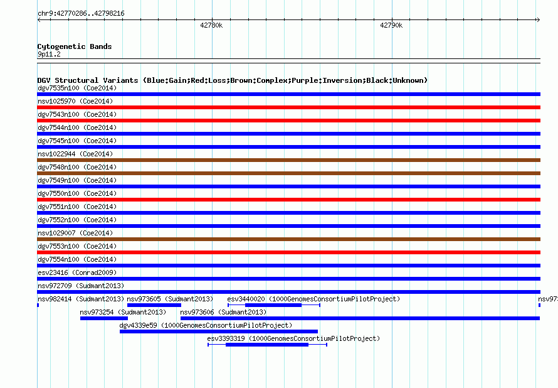Click the DGV Structural Variants track title
The height and width of the screenshot is (388, 558).
click(x=233, y=80)
